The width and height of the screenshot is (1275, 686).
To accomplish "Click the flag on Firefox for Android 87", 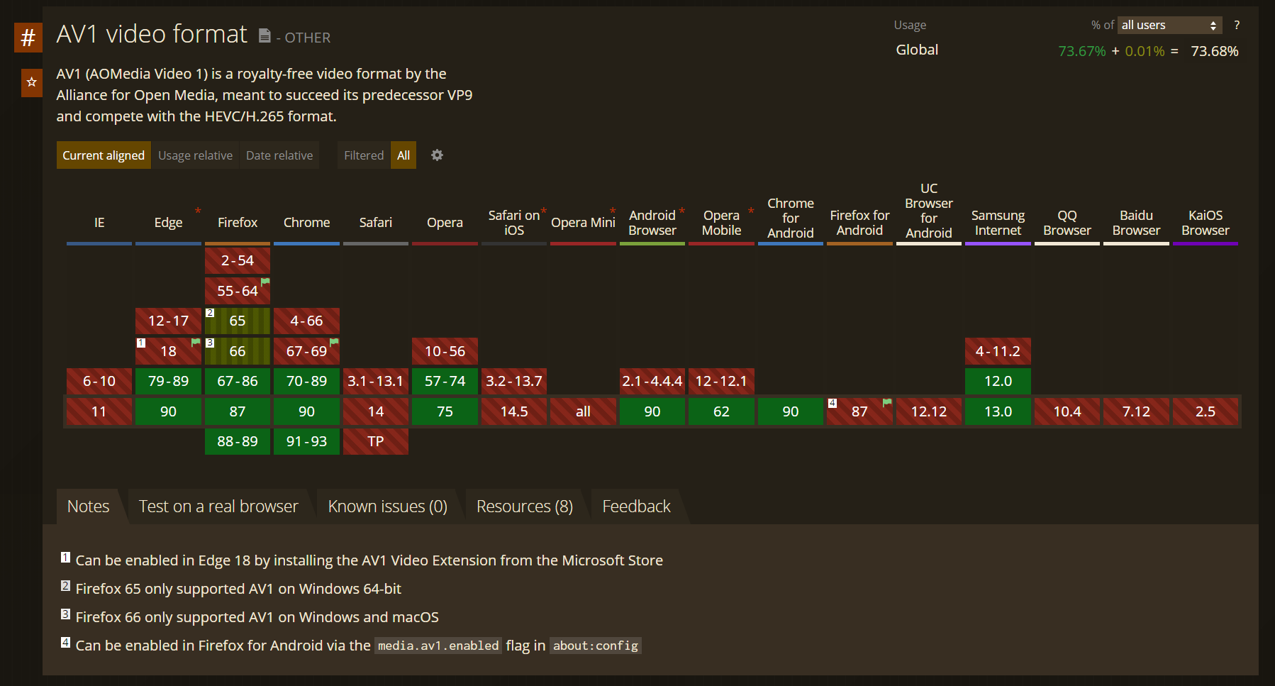I will tap(887, 402).
